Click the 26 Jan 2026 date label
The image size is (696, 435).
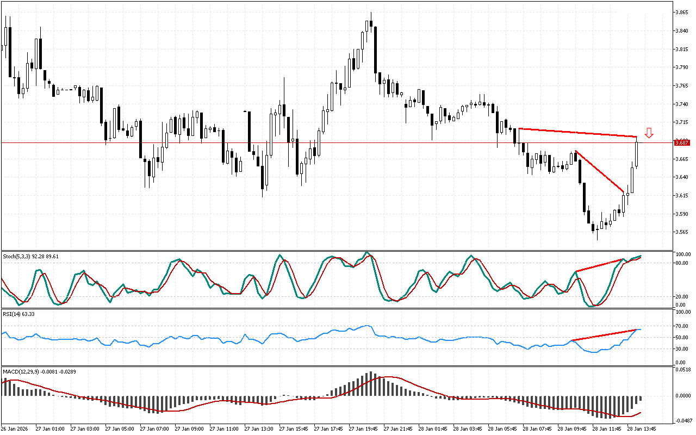[15, 428]
